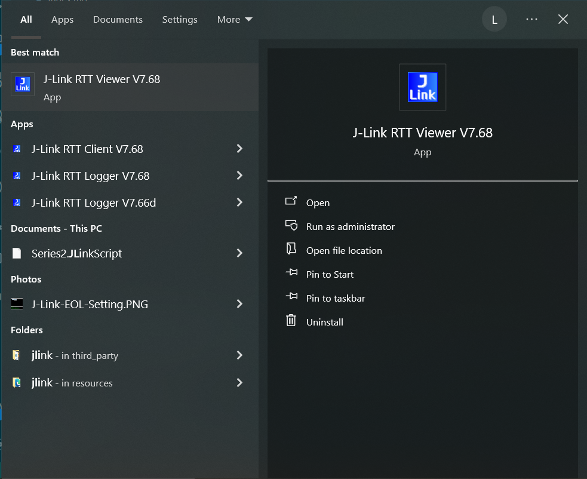Screen dimensions: 587x479
Task: Click the Pin to Start pushpin icon
Action: coord(291,274)
